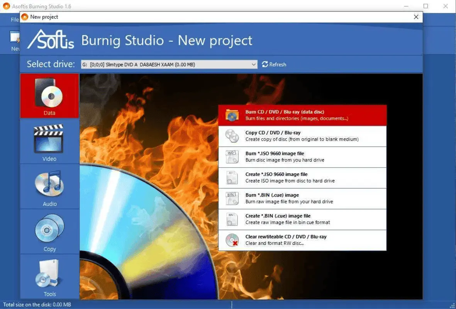Click 'Create copy of disc' description text
The image size is (456, 309).
(302, 139)
